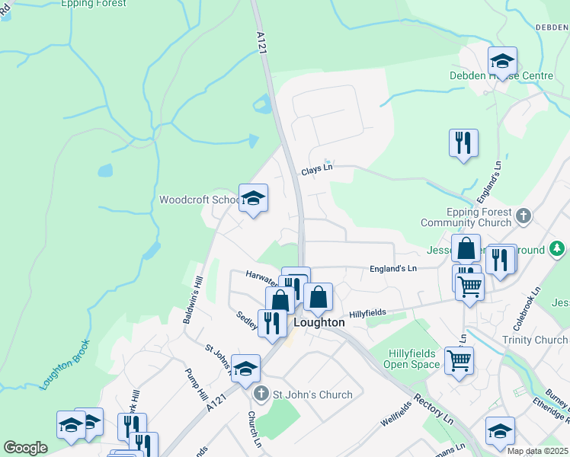This screenshot has height=457, width=570.
Task: Open the school marker in bottom right corner
Action: click(500, 433)
